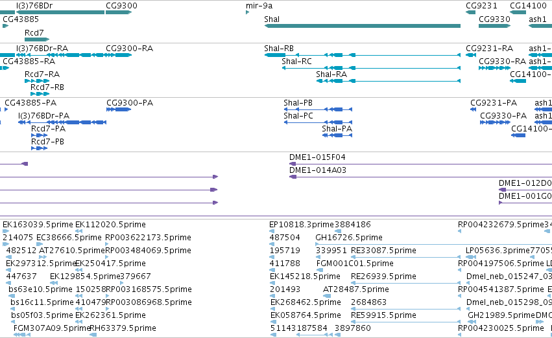Click the bs16c11.5prime EST label
This screenshot has height=338, width=552.
42,302
